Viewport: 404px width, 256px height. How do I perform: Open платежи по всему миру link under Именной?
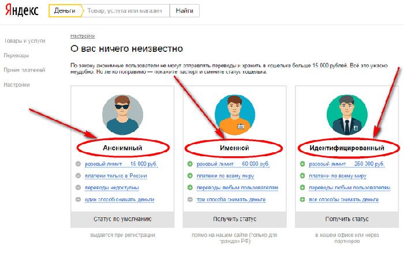(225, 176)
